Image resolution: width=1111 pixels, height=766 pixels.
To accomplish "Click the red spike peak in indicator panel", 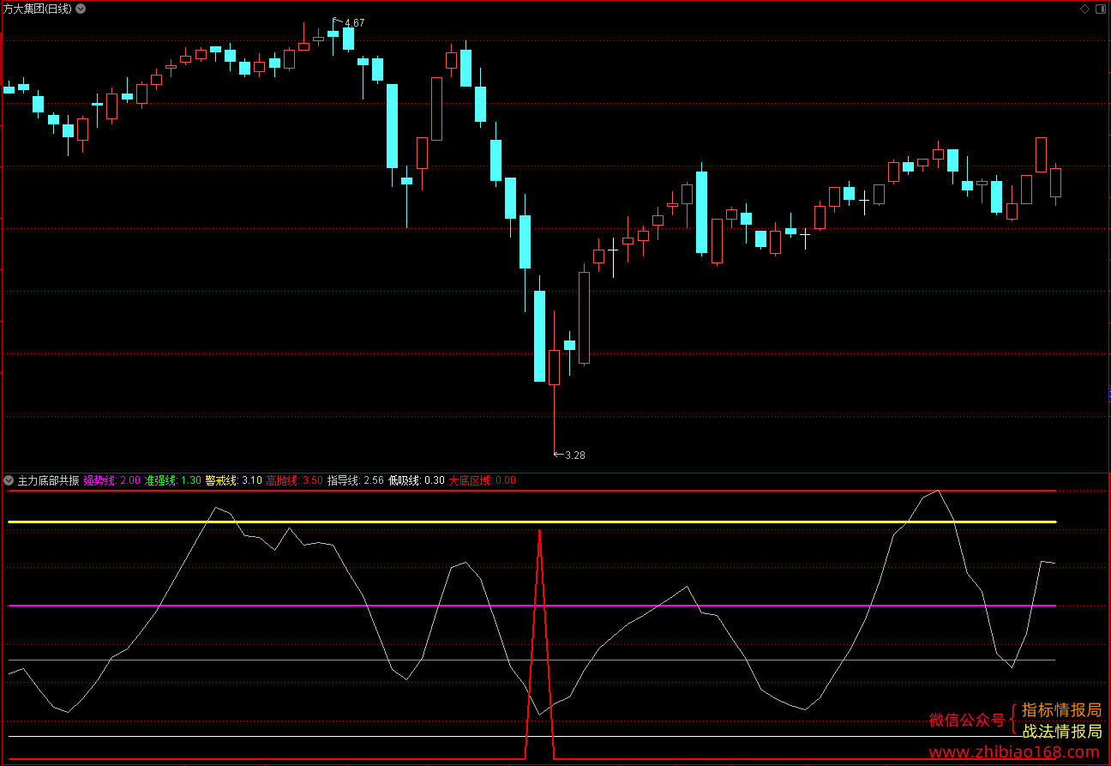I will coord(539,532).
